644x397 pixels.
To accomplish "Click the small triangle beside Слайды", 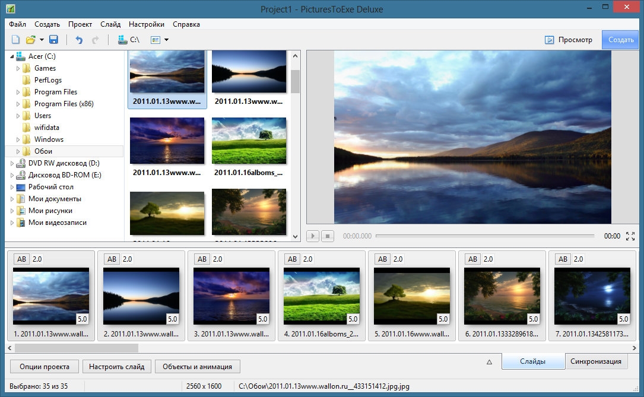I will coord(490,361).
